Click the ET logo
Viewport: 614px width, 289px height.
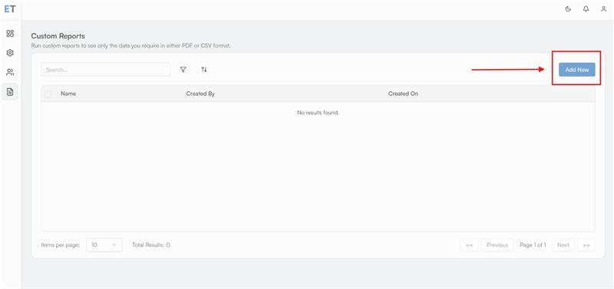click(10, 9)
